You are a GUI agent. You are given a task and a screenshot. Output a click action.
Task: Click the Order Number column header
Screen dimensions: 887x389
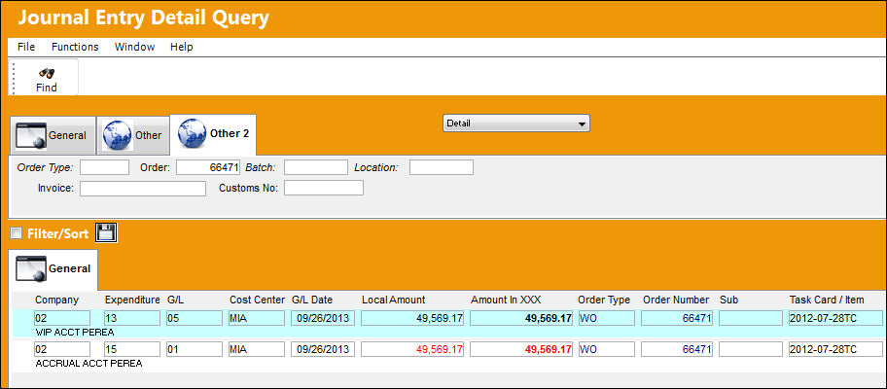click(675, 301)
